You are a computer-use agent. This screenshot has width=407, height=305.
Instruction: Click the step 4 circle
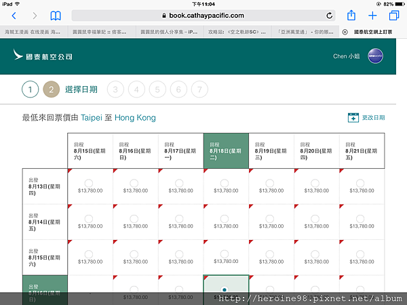point(136,89)
